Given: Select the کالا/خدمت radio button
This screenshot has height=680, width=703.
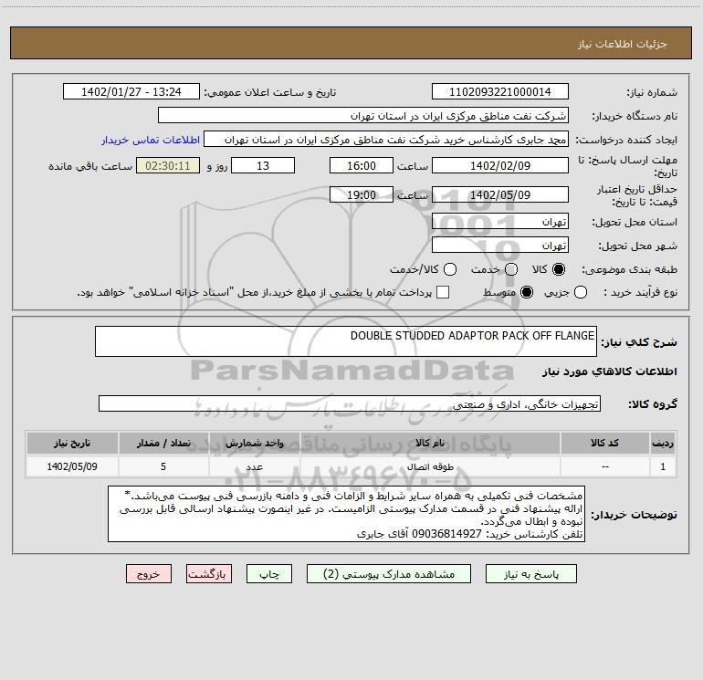Looking at the screenshot, I should coord(450,269).
